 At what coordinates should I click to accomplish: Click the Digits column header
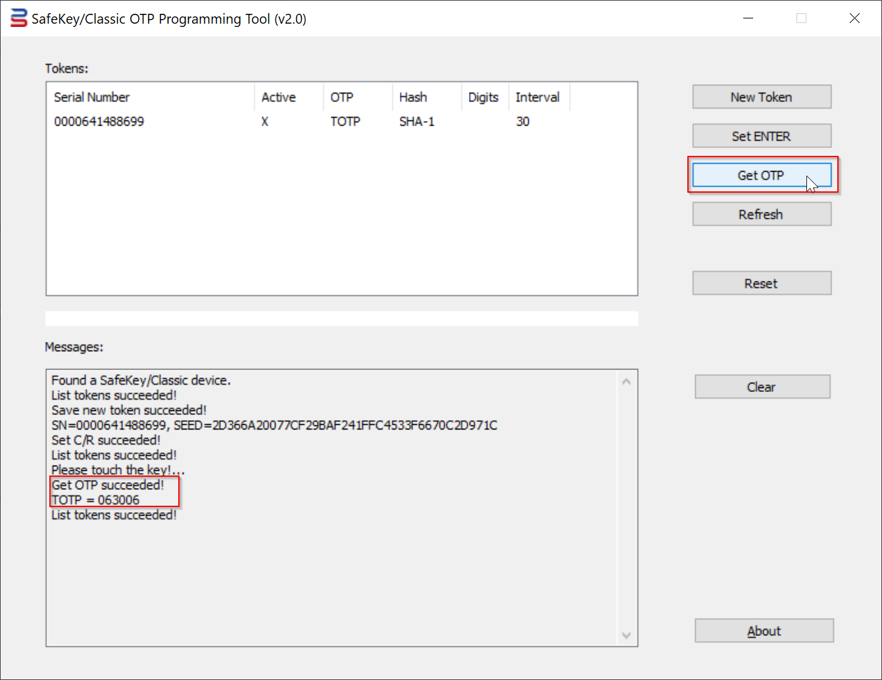(x=483, y=97)
